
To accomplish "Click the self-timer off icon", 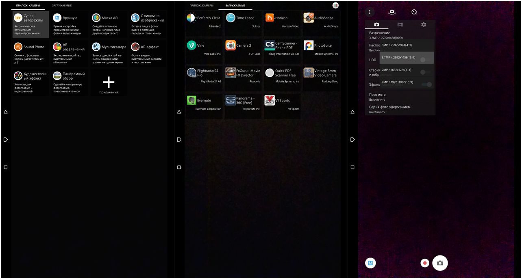I will tap(414, 12).
